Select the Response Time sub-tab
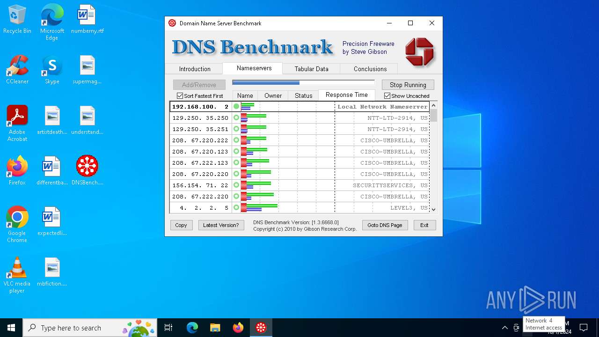This screenshot has height=337, width=599. [x=346, y=95]
